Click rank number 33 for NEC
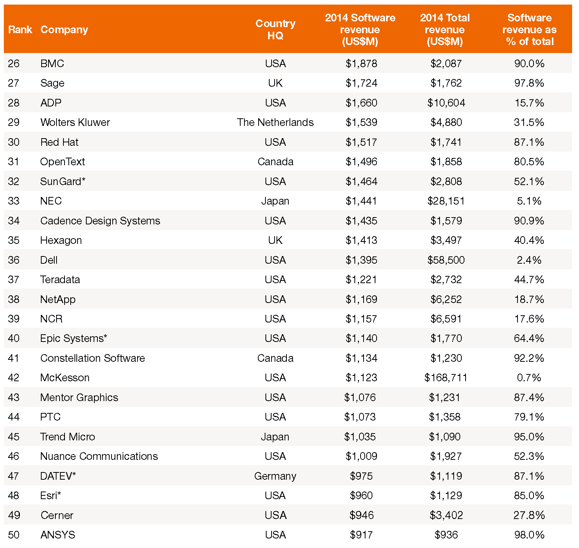This screenshot has height=548, width=579. pyautogui.click(x=14, y=201)
